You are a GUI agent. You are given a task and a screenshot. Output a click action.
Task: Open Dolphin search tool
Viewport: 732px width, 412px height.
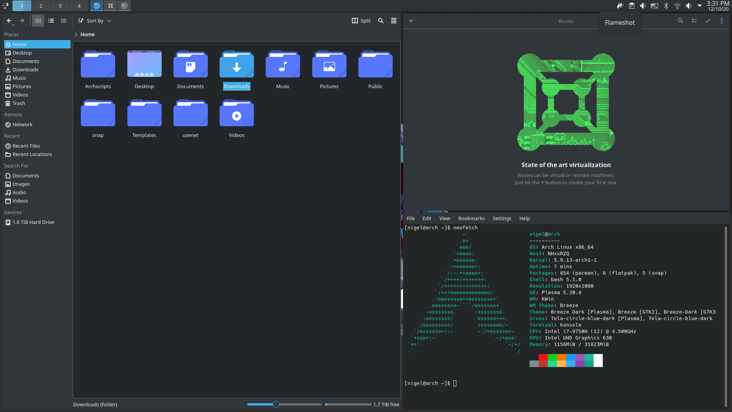point(381,21)
